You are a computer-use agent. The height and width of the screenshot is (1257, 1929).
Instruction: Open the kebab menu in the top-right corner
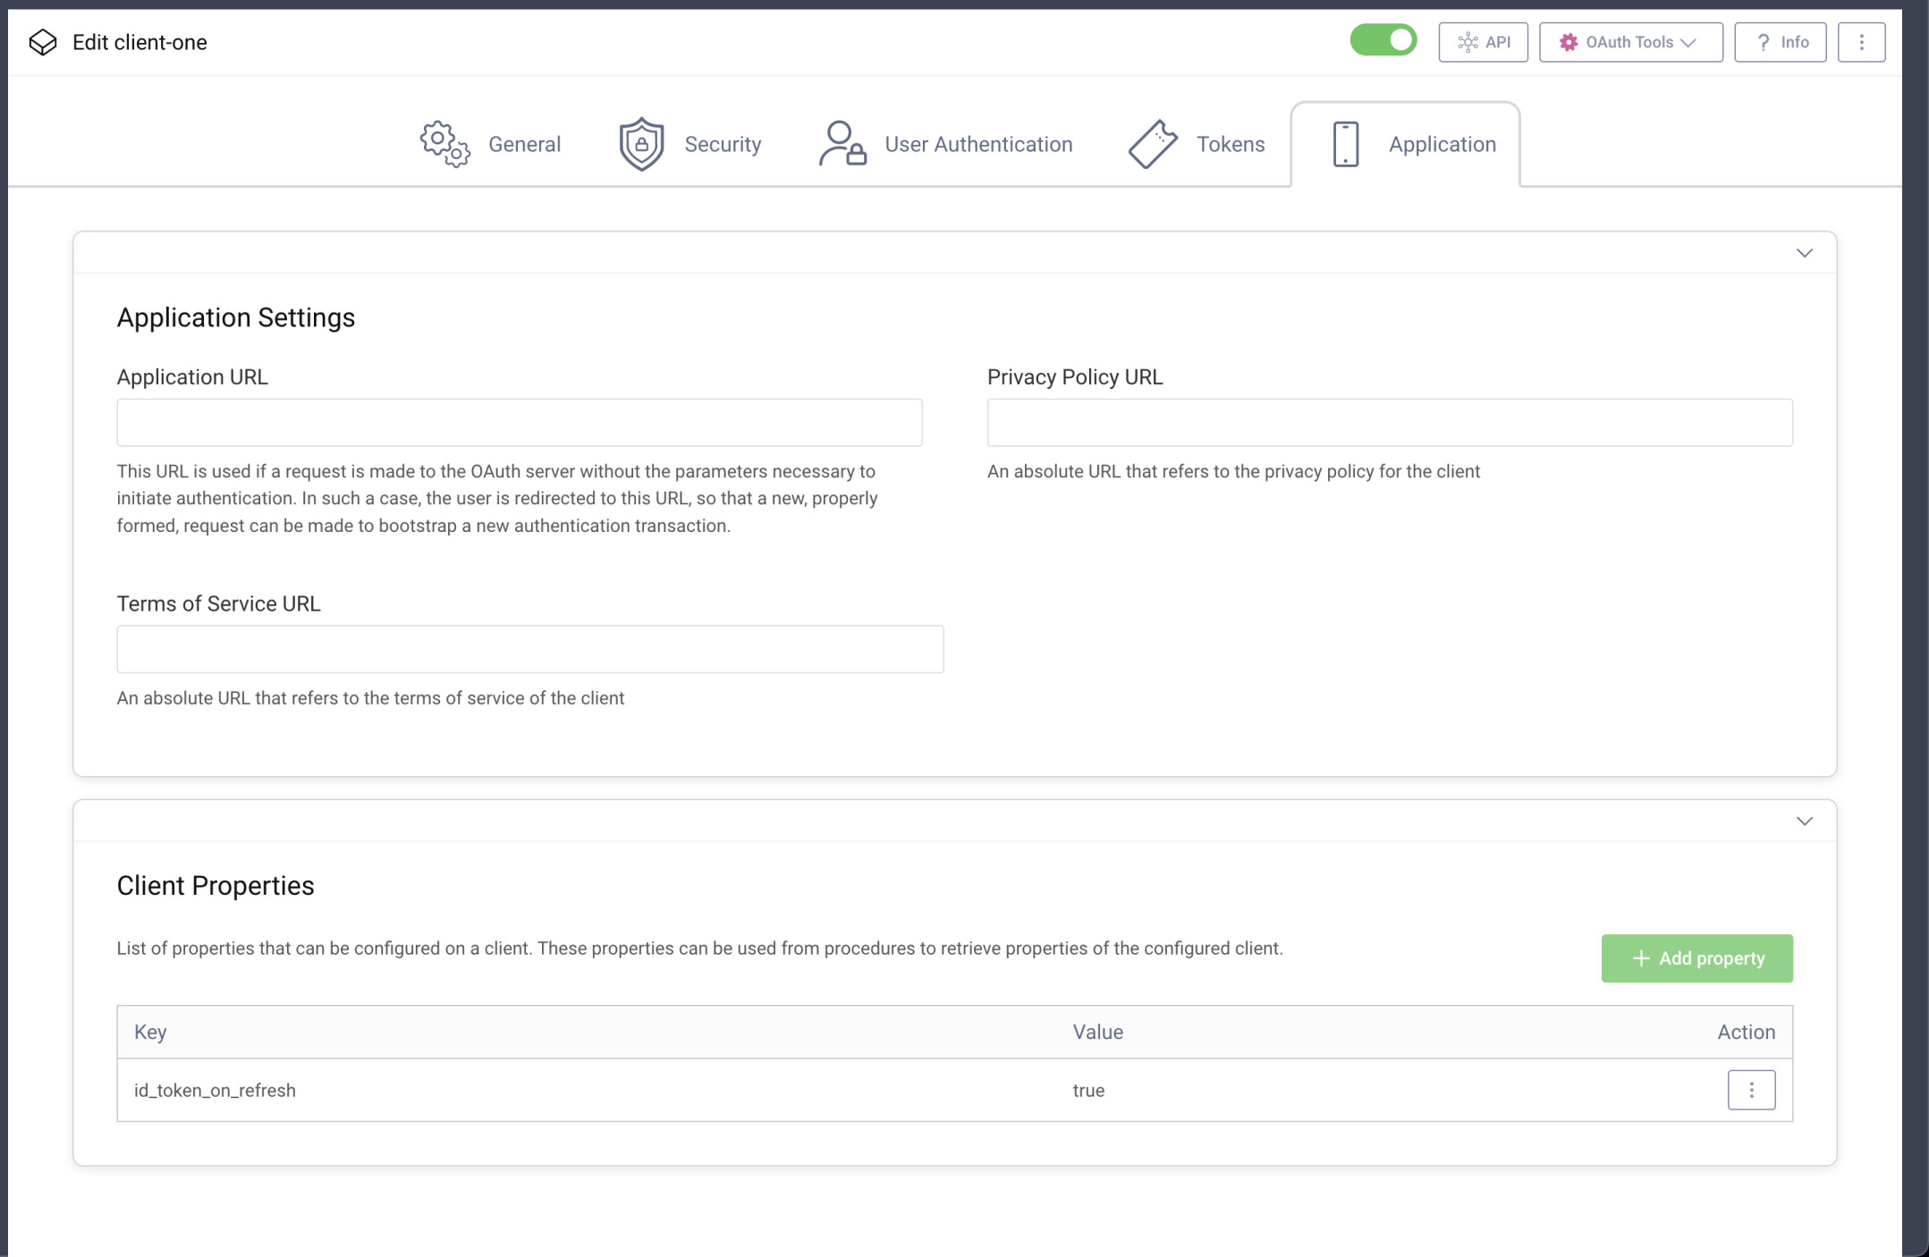[1862, 41]
